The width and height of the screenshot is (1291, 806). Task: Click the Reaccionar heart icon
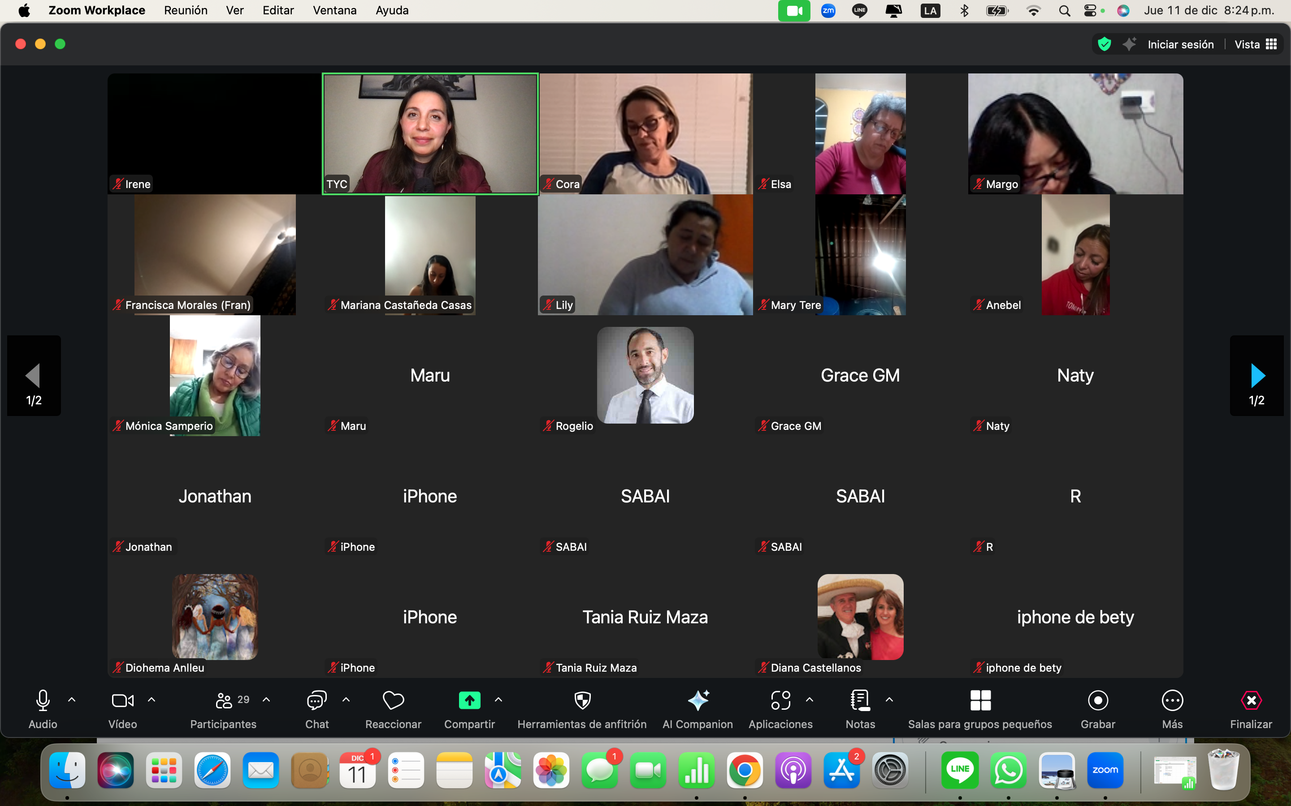(393, 701)
